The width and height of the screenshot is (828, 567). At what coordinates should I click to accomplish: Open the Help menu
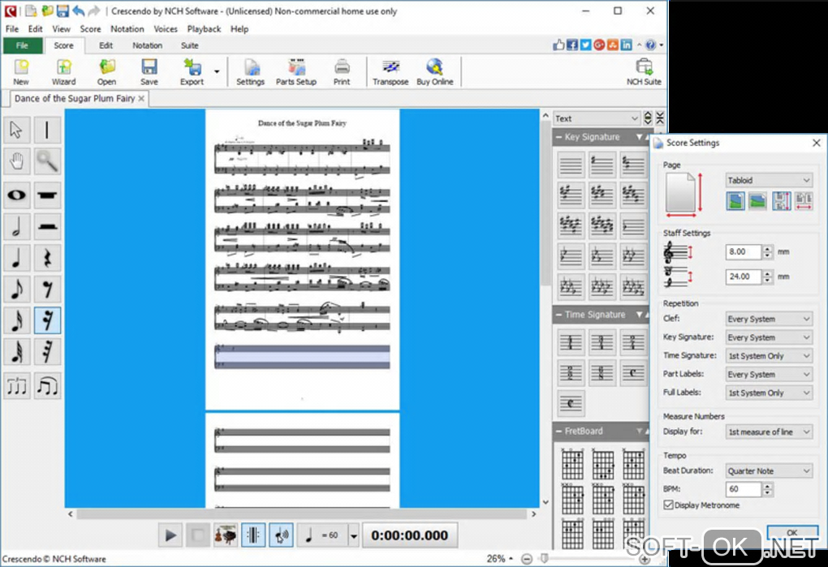[x=239, y=29]
